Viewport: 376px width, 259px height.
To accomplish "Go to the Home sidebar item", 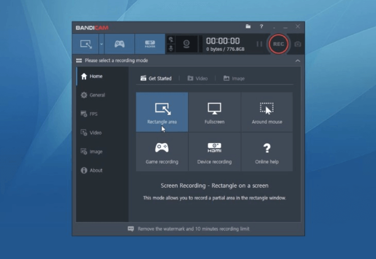I will 102,76.
